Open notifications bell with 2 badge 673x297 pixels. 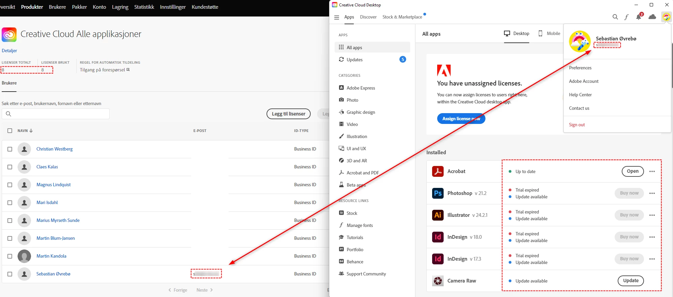pyautogui.click(x=639, y=17)
